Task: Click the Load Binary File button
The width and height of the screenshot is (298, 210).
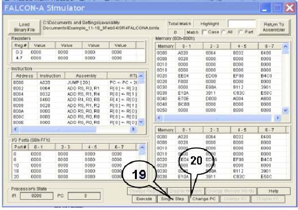Action: [24, 27]
